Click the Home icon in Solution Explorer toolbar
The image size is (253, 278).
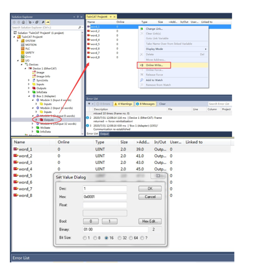pos(23,22)
